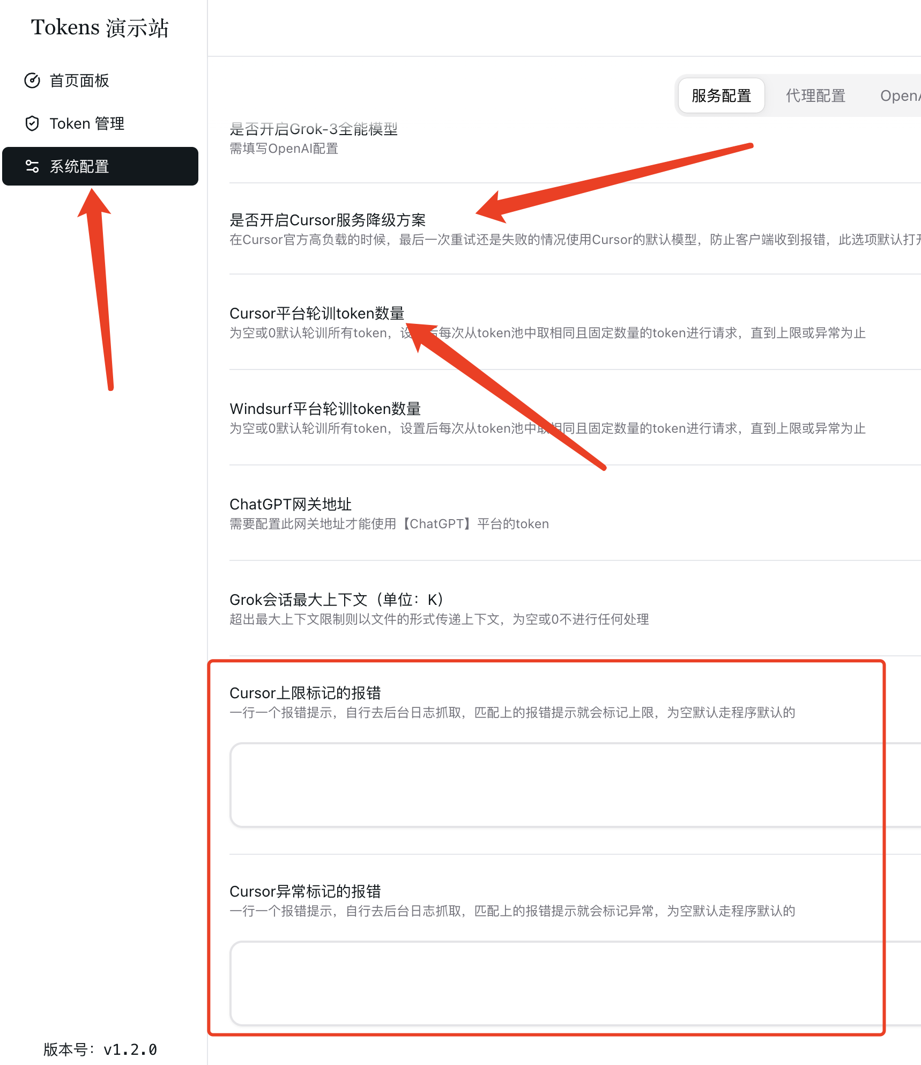The image size is (921, 1065).
Task: Click the Cursor异常标记的报错 heading
Action: pos(305,891)
